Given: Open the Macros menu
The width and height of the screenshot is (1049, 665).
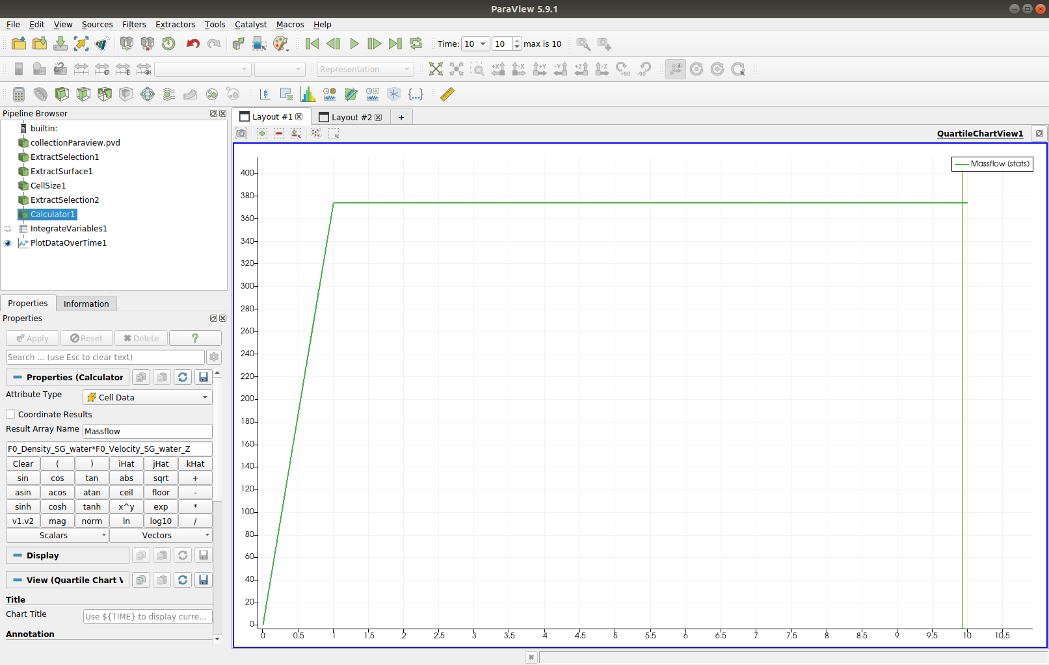Looking at the screenshot, I should (x=290, y=24).
